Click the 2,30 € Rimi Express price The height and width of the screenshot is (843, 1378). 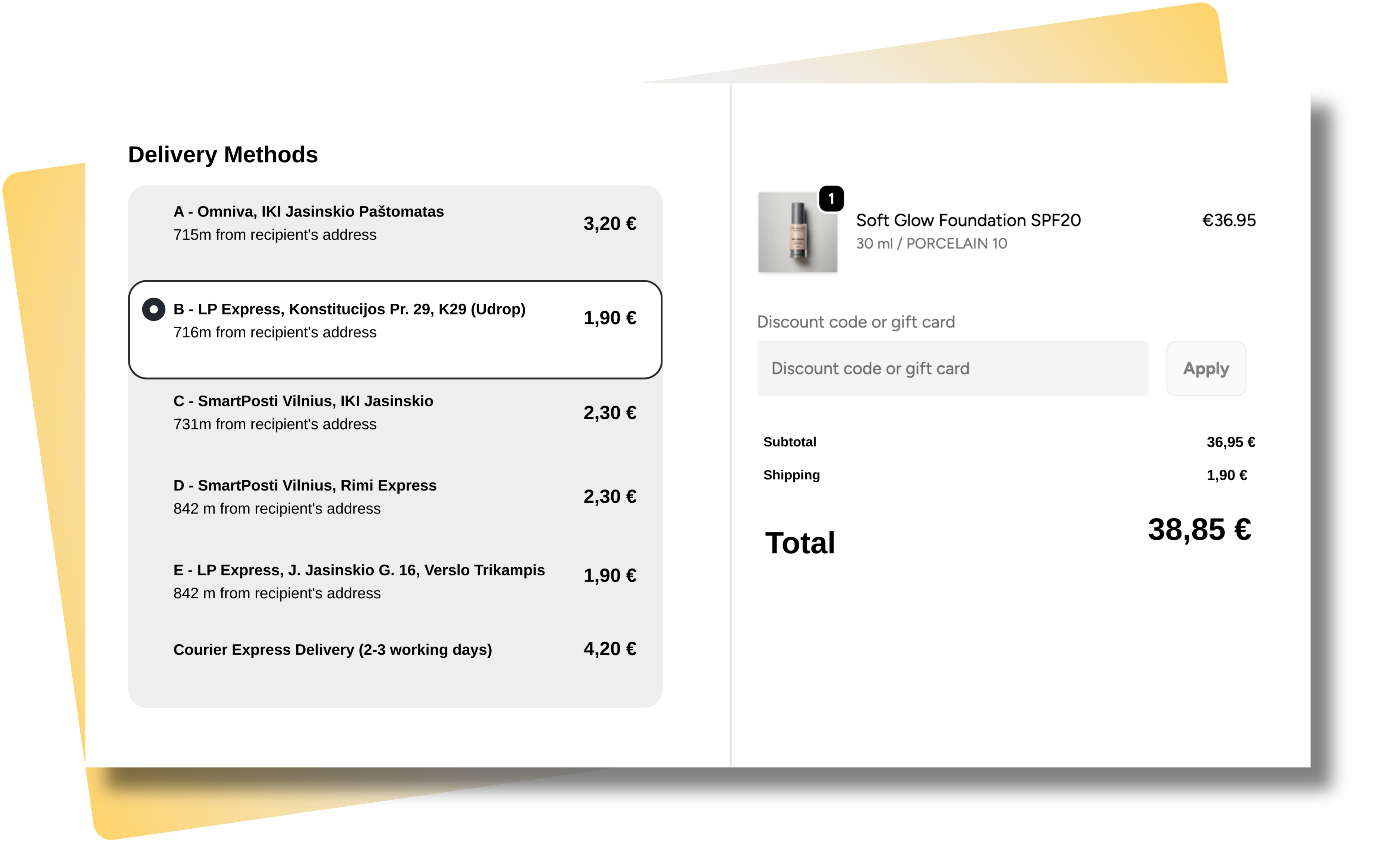point(610,497)
